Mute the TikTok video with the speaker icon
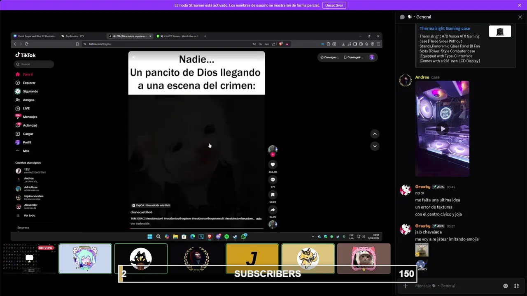 tap(133, 57)
